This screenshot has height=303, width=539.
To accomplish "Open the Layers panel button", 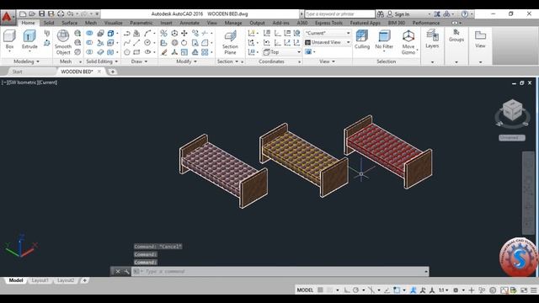I will point(432,39).
